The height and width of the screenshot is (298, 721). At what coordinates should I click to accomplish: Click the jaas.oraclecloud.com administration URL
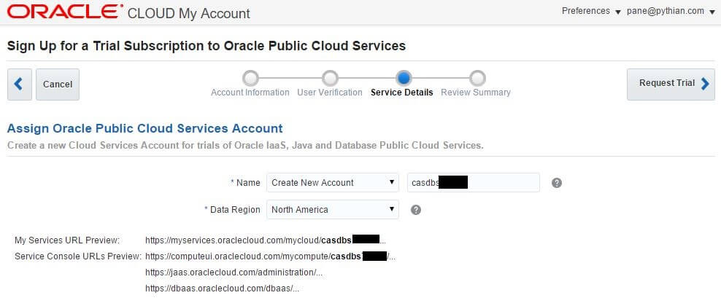coord(234,272)
